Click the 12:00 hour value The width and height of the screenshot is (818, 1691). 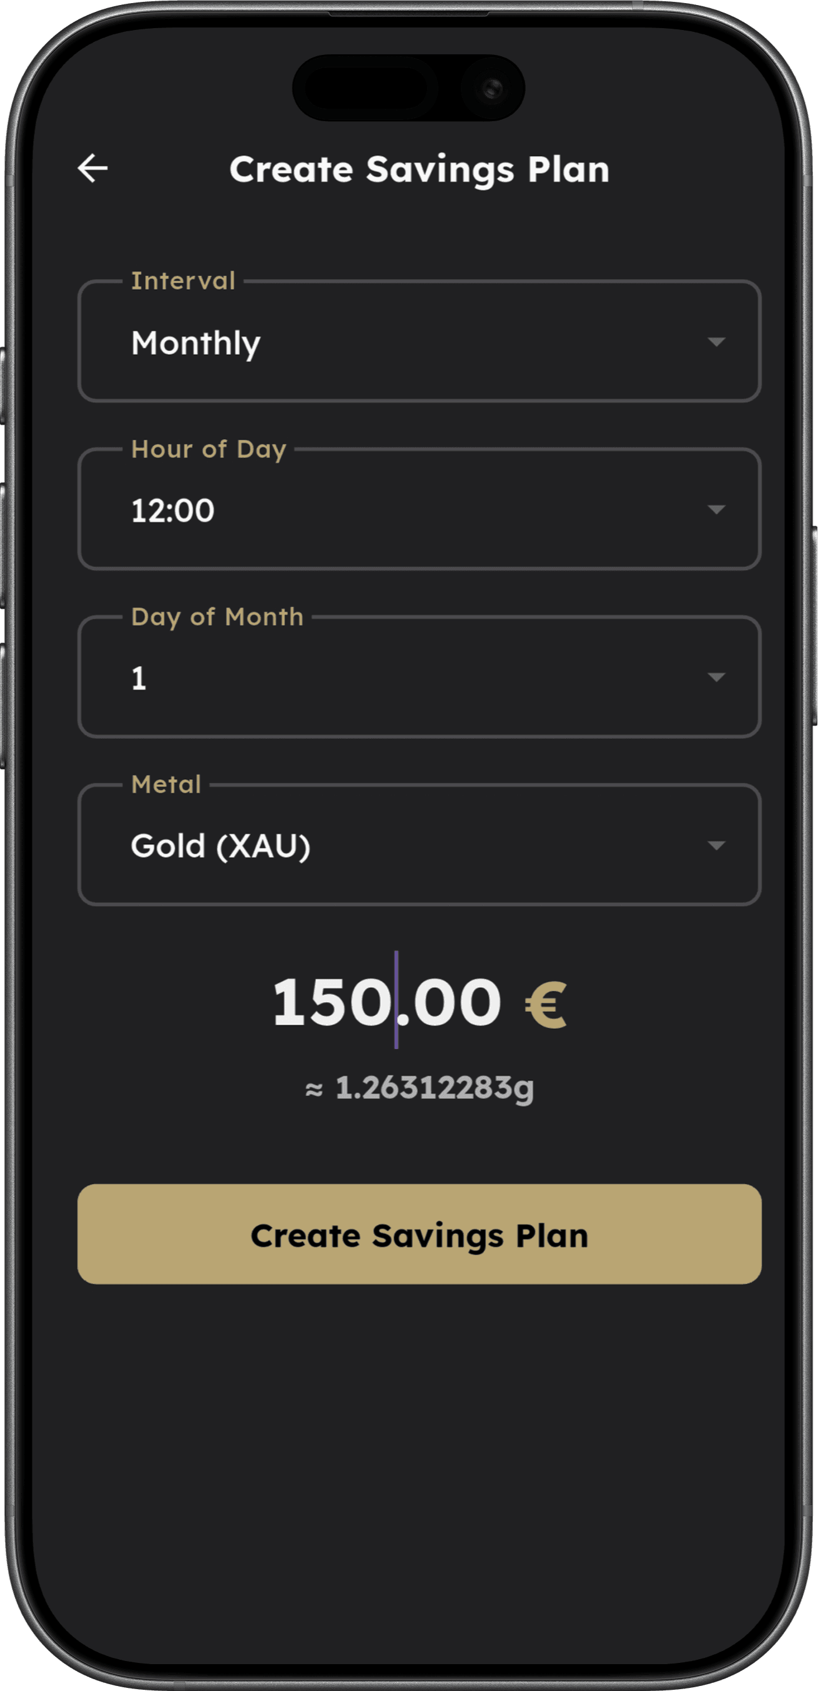pyautogui.click(x=173, y=511)
